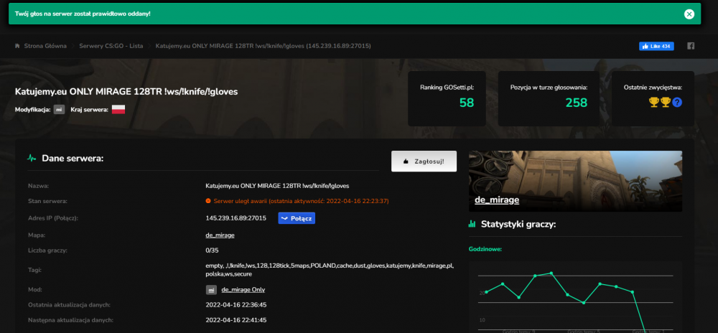Click the voting round position value 258

(576, 103)
